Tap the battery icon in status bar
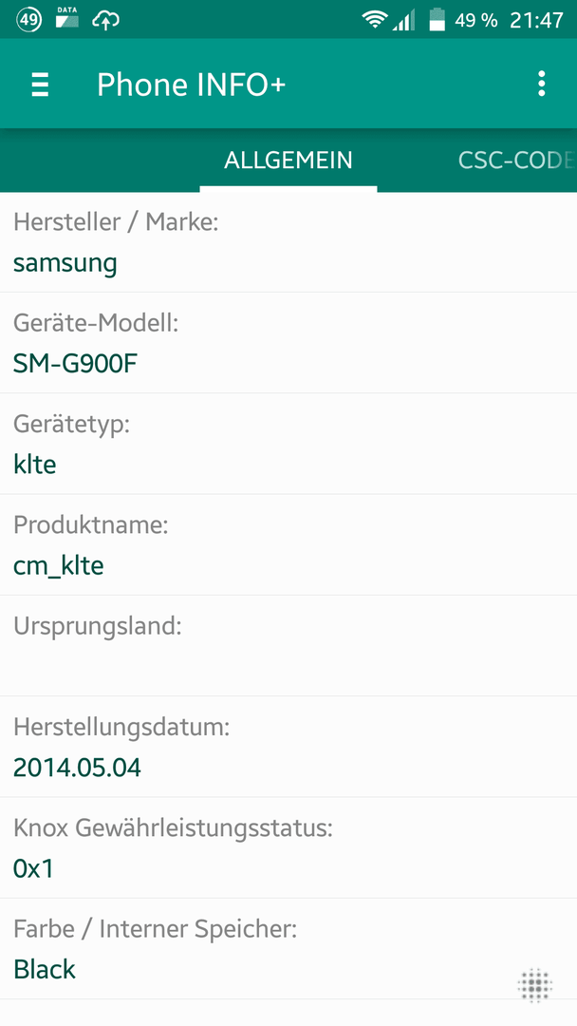The width and height of the screenshot is (577, 1026). click(x=437, y=20)
